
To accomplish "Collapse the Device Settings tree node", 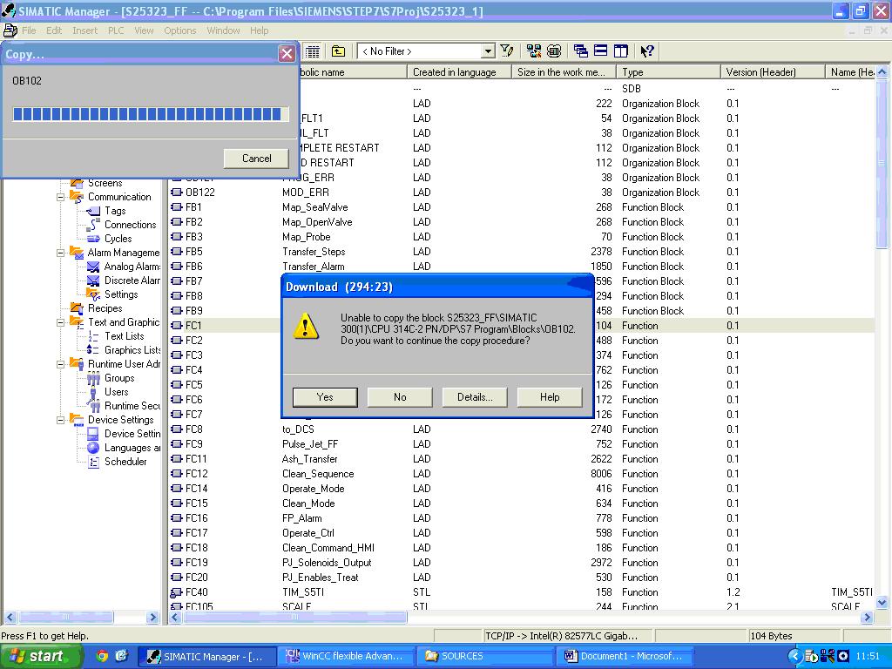I will (x=60, y=420).
